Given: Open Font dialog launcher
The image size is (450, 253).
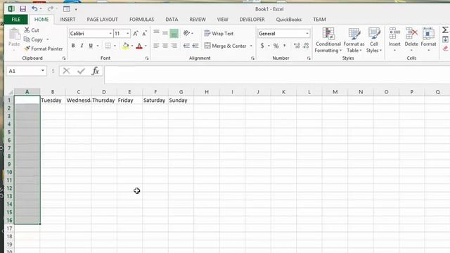Looking at the screenshot, I should [x=147, y=58].
